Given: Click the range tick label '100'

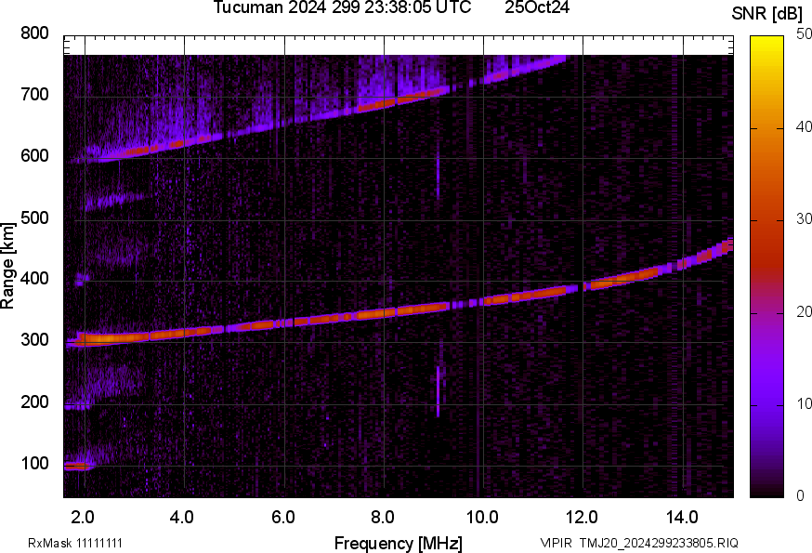Looking at the screenshot, I should (34, 464).
